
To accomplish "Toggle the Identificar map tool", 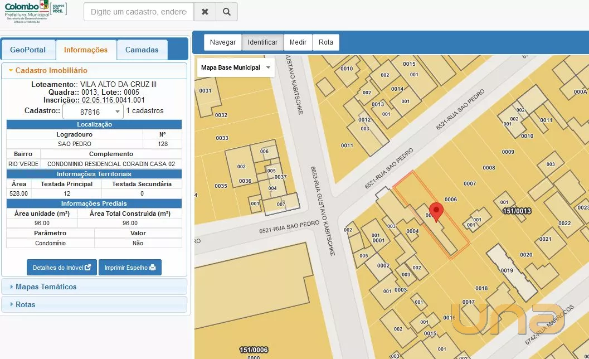I will pos(262,42).
